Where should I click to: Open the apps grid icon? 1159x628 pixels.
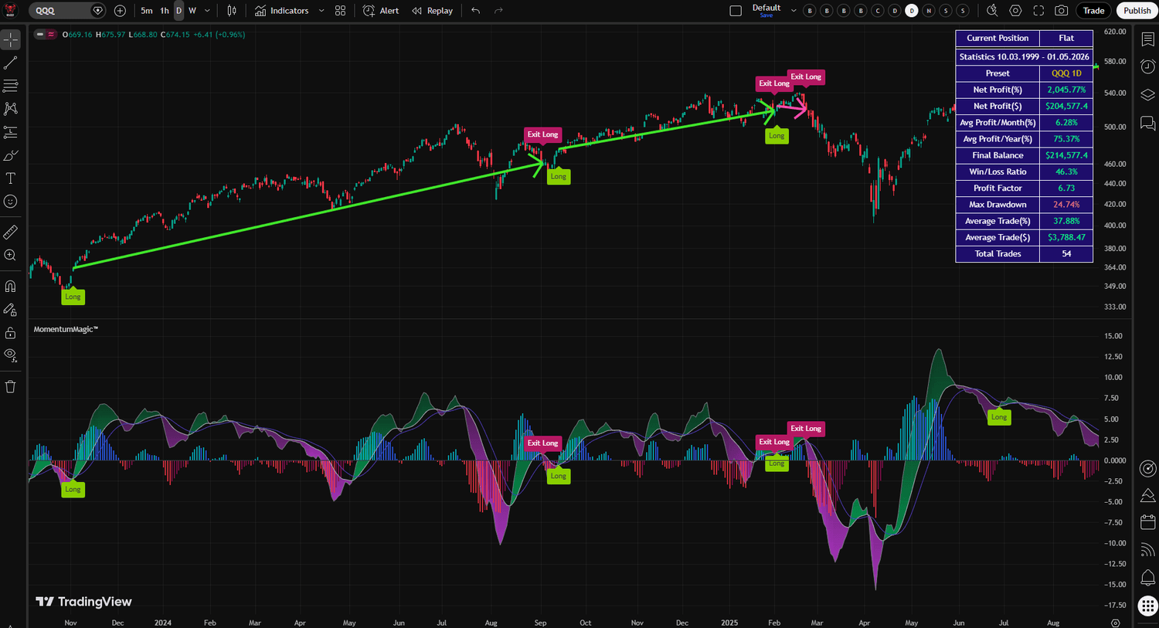coord(1148,606)
